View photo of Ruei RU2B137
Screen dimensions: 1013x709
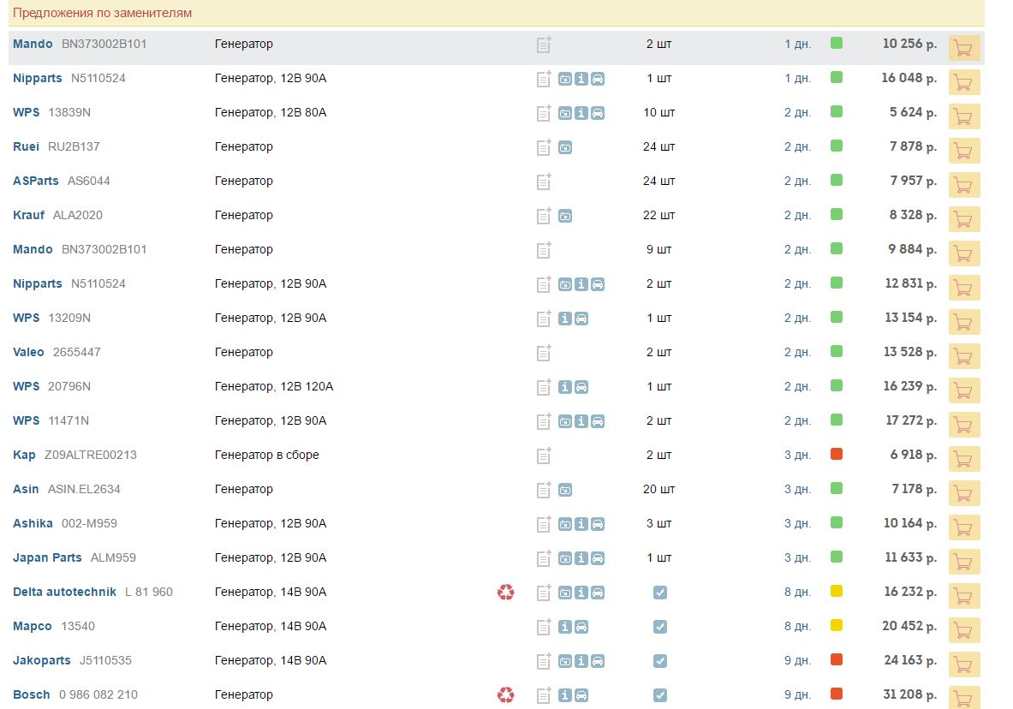tap(565, 148)
